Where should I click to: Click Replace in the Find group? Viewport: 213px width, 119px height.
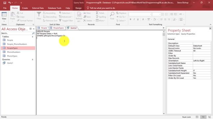[121, 13]
